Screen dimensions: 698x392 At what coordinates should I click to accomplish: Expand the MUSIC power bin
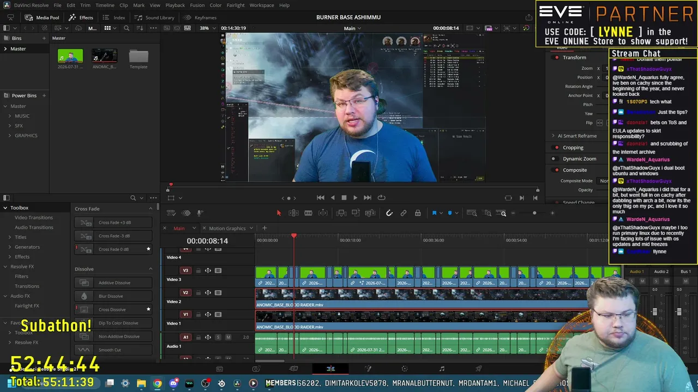(x=10, y=116)
